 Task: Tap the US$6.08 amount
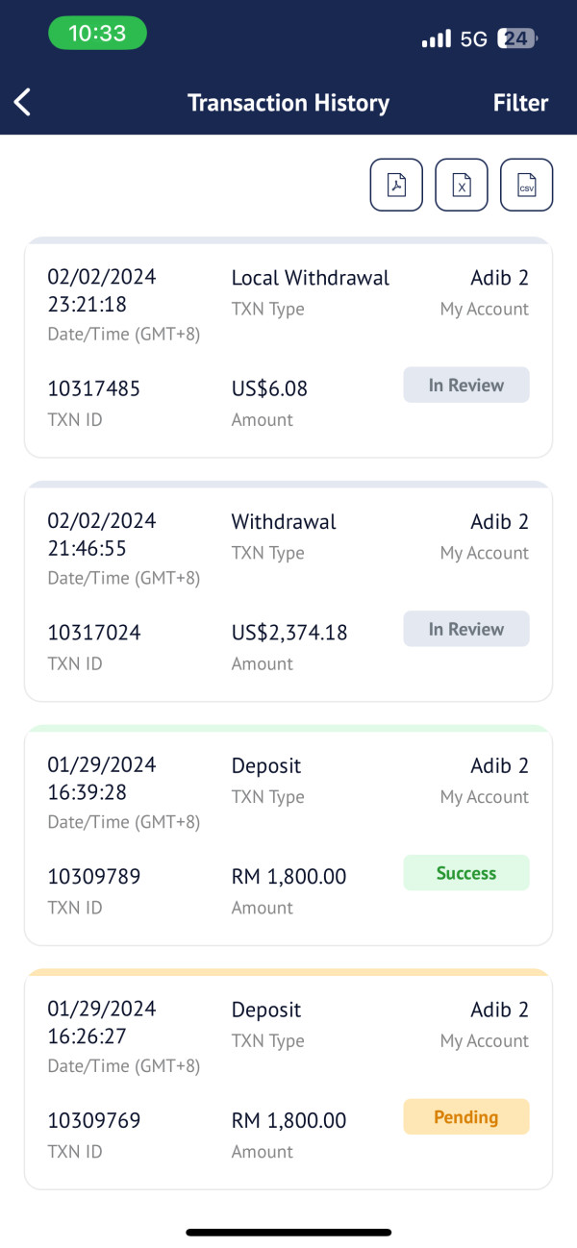click(269, 388)
